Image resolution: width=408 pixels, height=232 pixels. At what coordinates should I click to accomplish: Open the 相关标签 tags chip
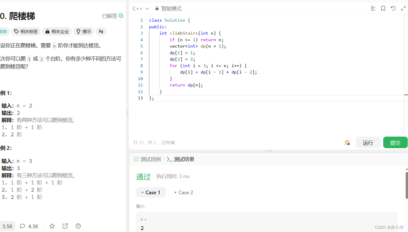[26, 31]
